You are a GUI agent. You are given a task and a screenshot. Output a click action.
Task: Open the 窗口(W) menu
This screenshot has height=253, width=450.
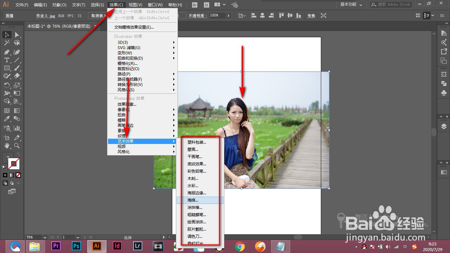[x=155, y=5]
